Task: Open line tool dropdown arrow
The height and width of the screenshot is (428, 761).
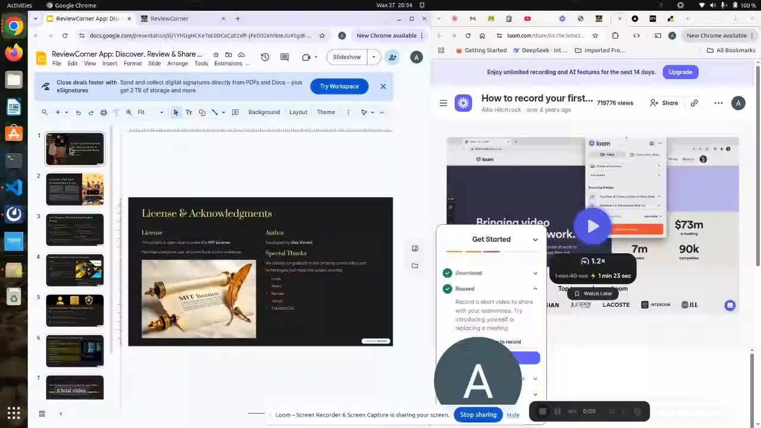Action: (223, 112)
